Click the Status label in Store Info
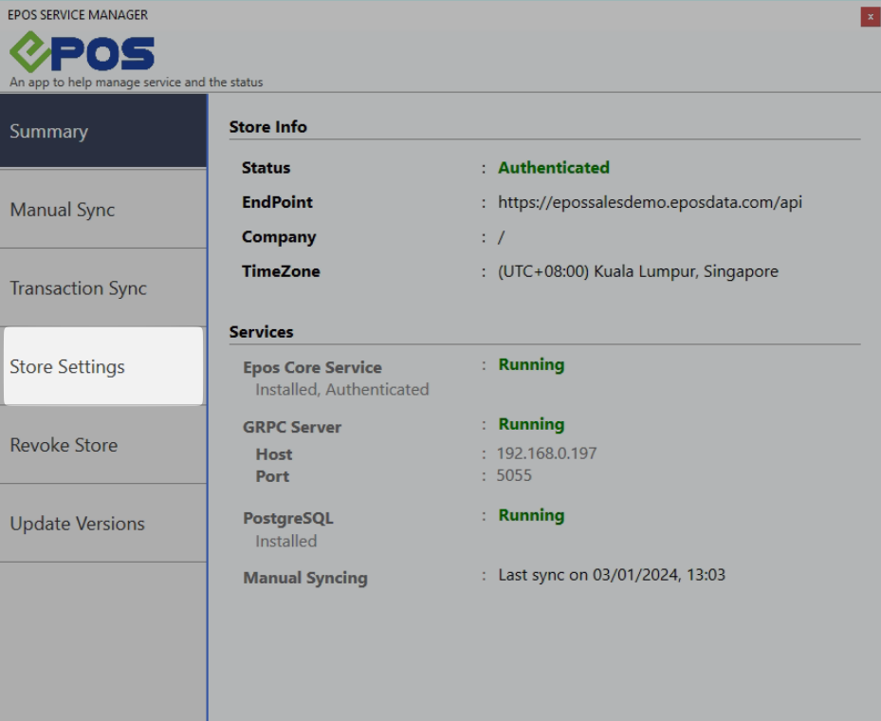881x721 pixels. (266, 168)
